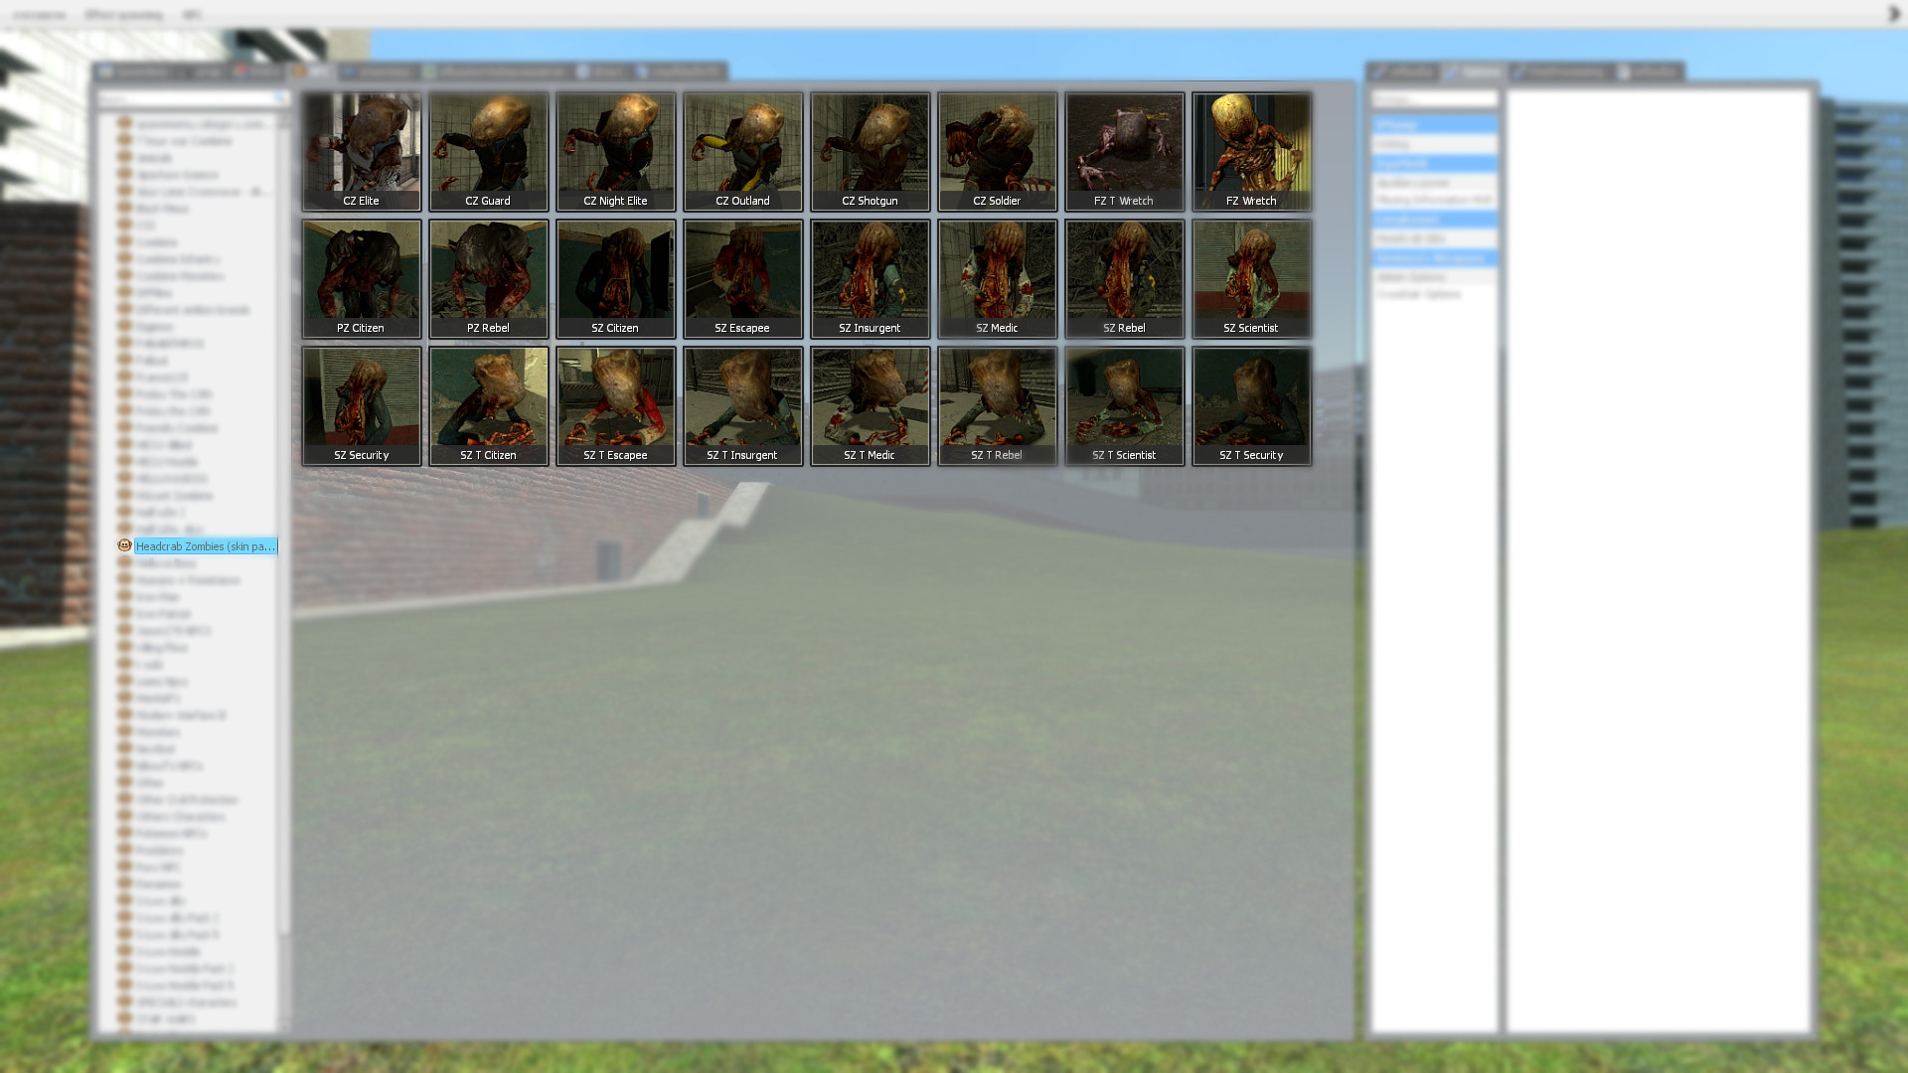Spawn the CZ Elite zombie
Screen dimensions: 1908x1073
361,149
